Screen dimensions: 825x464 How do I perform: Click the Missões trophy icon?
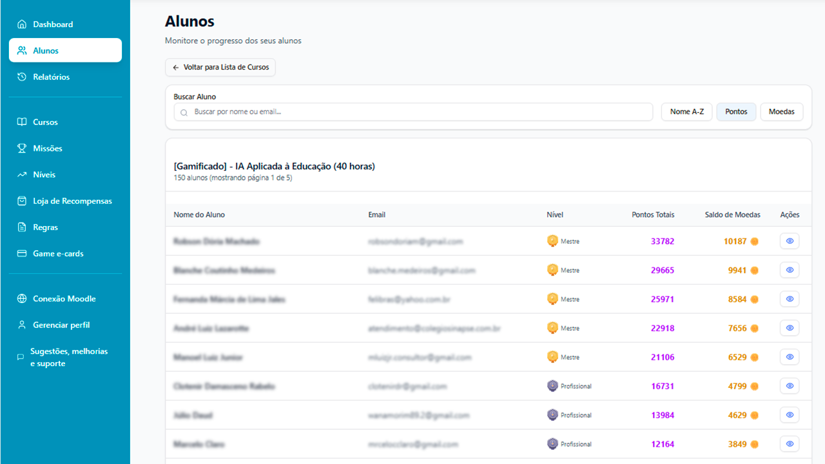coord(22,149)
